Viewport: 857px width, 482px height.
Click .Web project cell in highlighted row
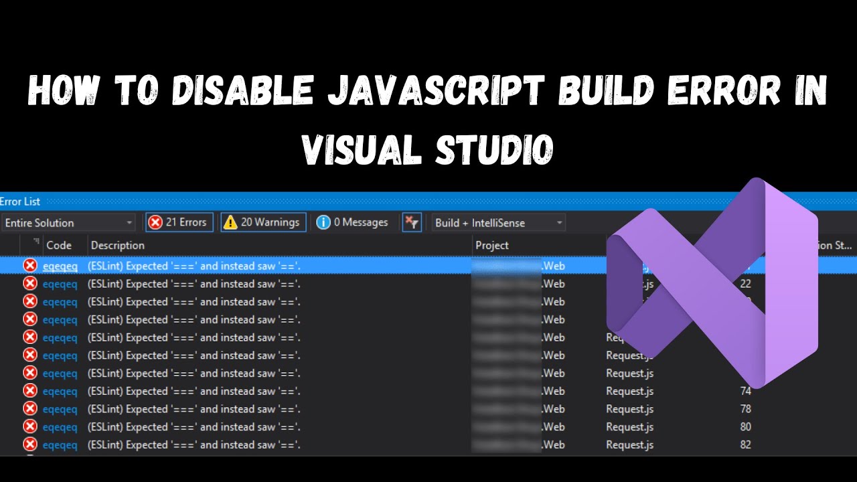click(519, 266)
